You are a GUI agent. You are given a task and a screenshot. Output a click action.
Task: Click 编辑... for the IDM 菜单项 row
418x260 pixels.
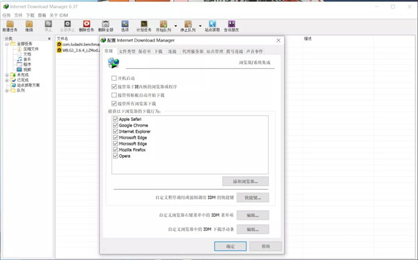coord(253,215)
